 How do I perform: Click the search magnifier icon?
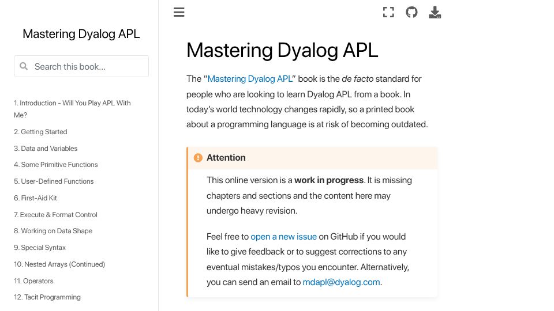pos(24,66)
